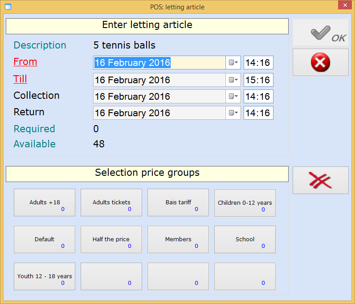Image resolution: width=355 pixels, height=304 pixels.
Task: Select the School price group
Action: pos(245,239)
